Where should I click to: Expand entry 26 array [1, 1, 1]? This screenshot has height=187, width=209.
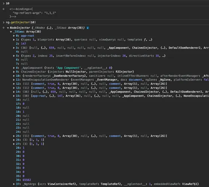pyautogui.click(x=14, y=140)
